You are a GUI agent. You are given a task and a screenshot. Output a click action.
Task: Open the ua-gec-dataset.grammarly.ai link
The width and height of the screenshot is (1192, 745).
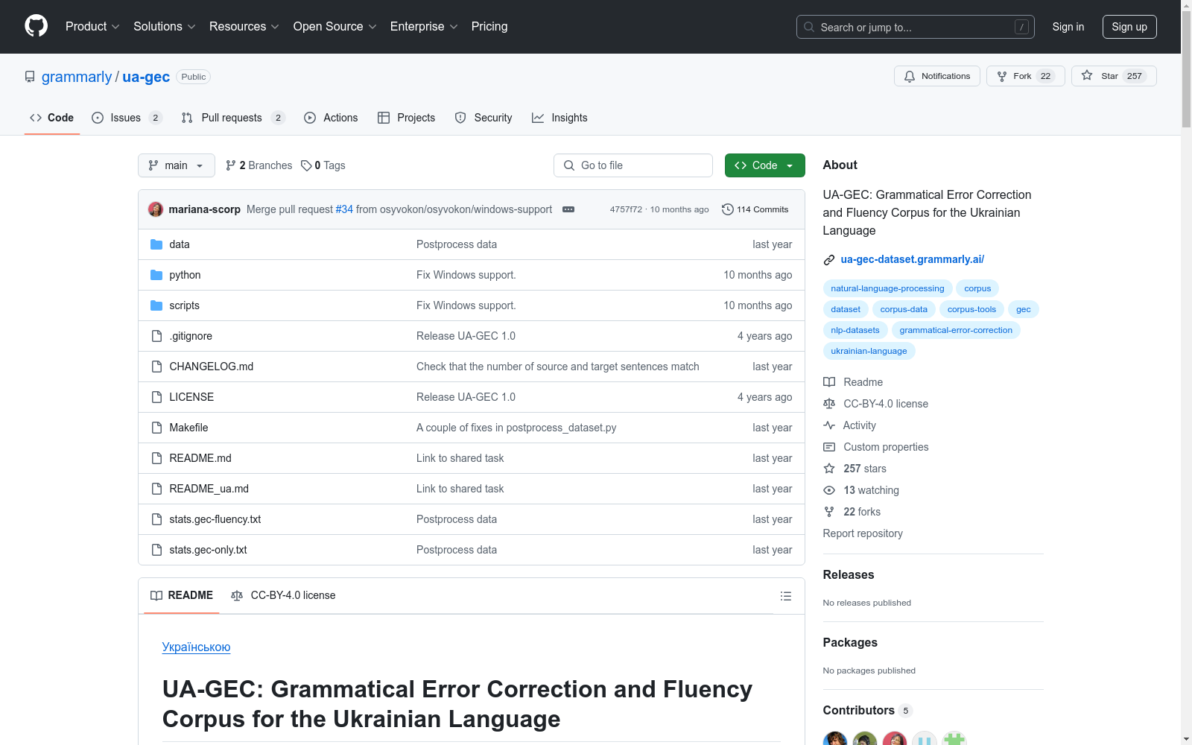913,259
